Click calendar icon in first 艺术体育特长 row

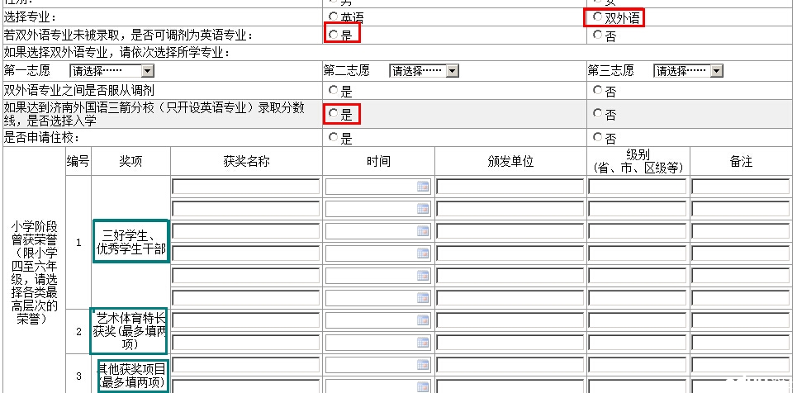423,320
